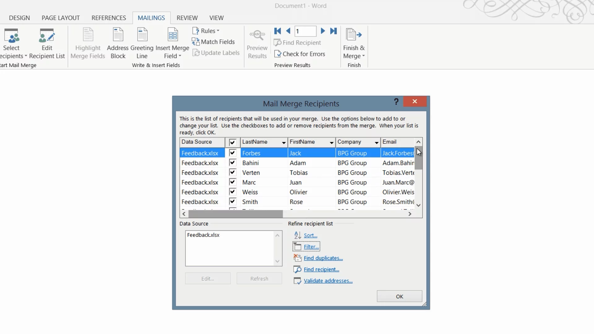Open the PAGE LAYOUT tab

(x=61, y=18)
